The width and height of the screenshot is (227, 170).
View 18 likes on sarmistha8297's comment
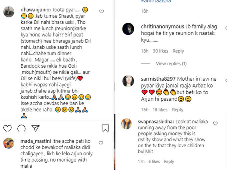(x=160, y=110)
